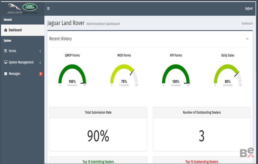Expand the Forms submenu chevron
This screenshot has height=164, width=258.
click(40, 51)
